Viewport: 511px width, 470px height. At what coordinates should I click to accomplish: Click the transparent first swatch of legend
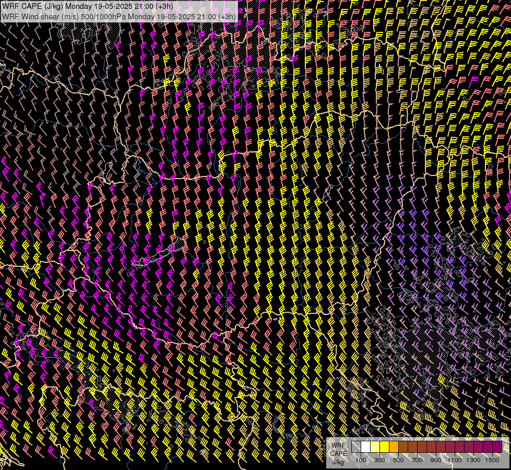click(x=356, y=447)
